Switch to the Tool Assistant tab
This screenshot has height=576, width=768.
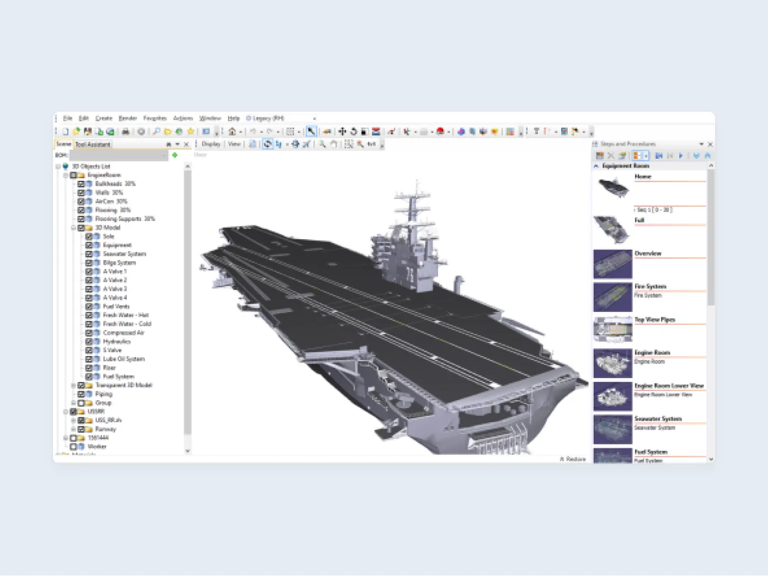(x=93, y=144)
